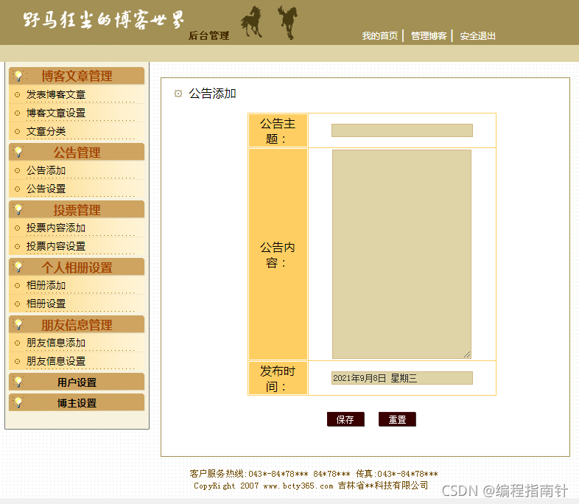This screenshot has width=579, height=504.
Task: Open 朋友信息添加 in the sidebar
Action: (x=56, y=343)
